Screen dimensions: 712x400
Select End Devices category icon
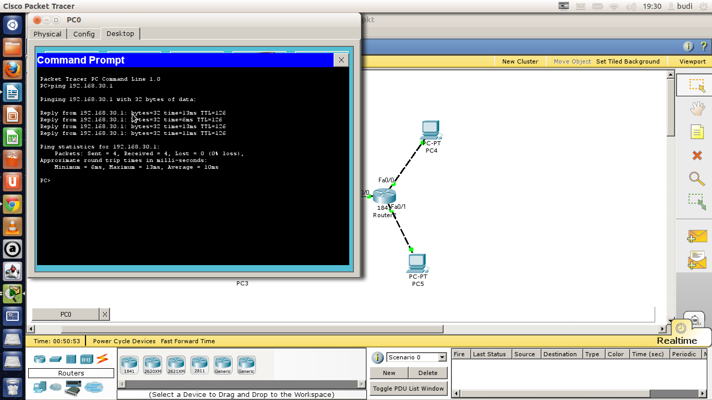point(40,387)
